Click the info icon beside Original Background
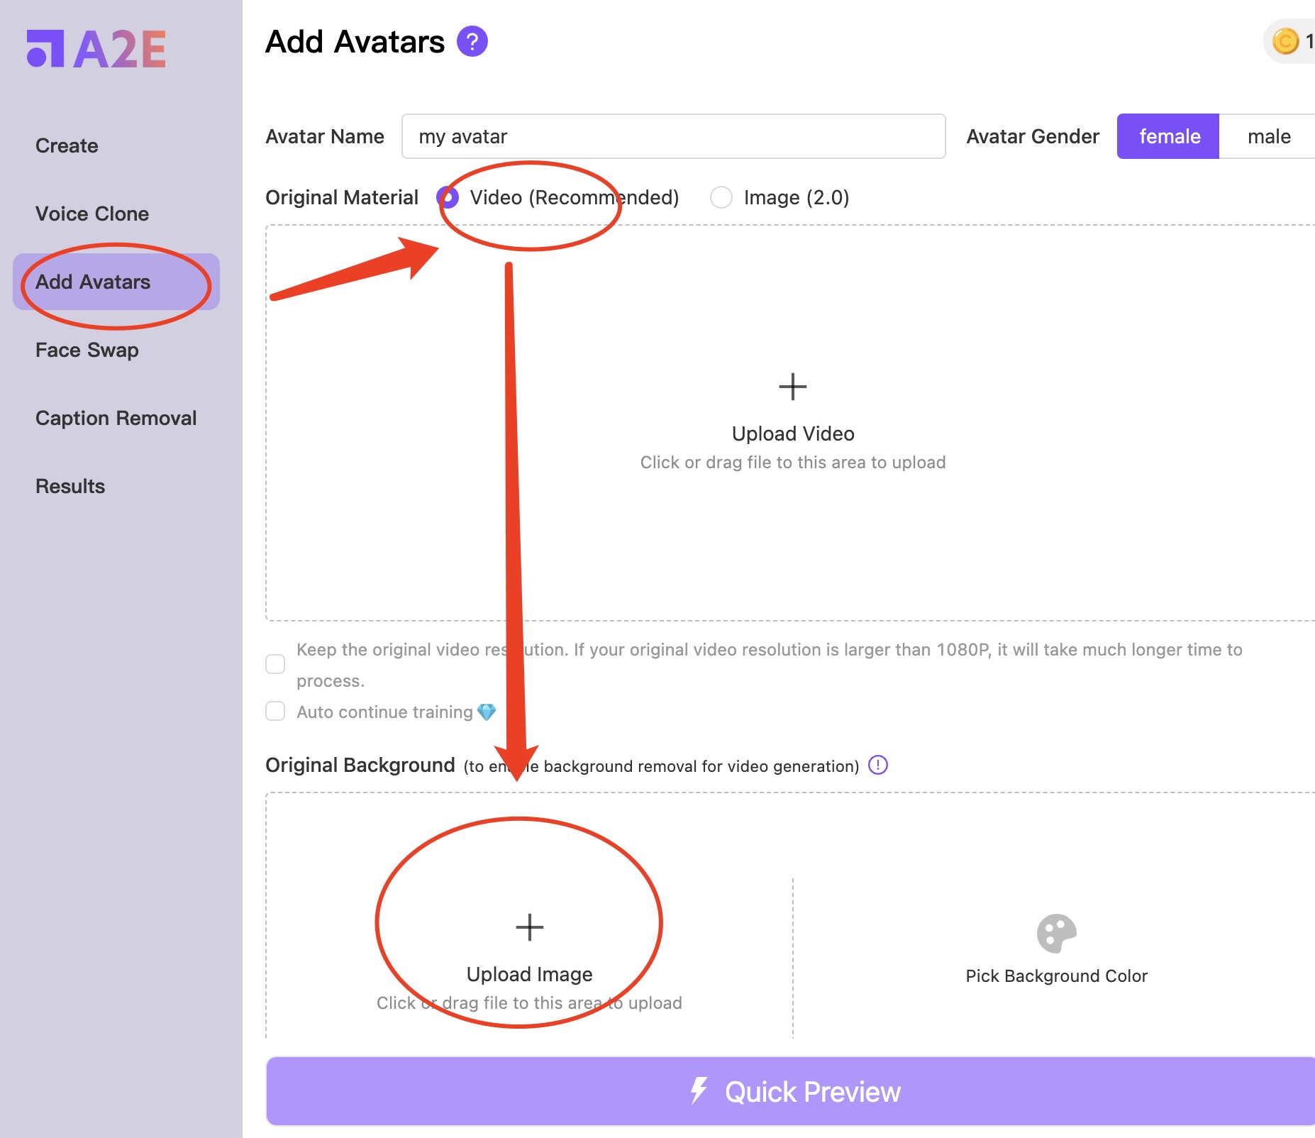This screenshot has width=1315, height=1138. tap(877, 765)
